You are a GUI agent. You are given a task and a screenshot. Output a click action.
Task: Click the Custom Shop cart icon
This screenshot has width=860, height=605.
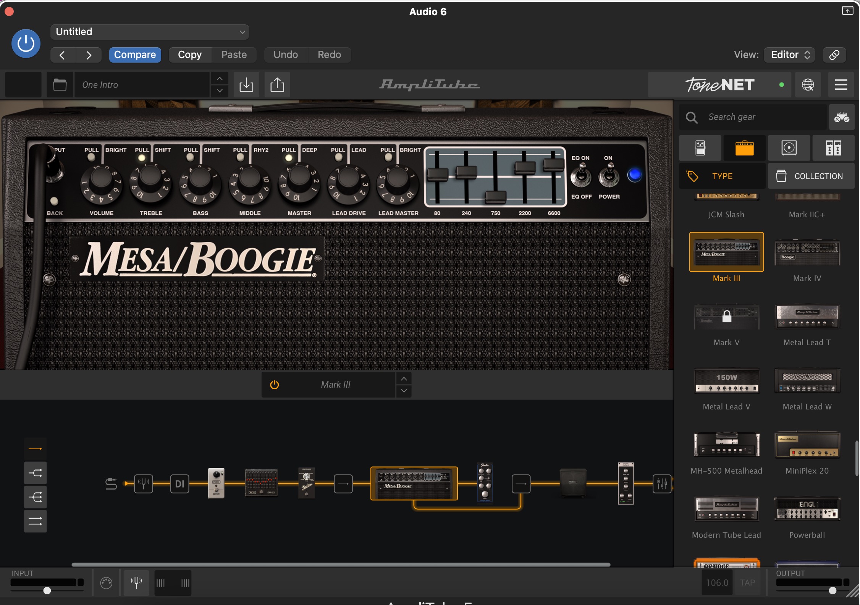coord(842,117)
